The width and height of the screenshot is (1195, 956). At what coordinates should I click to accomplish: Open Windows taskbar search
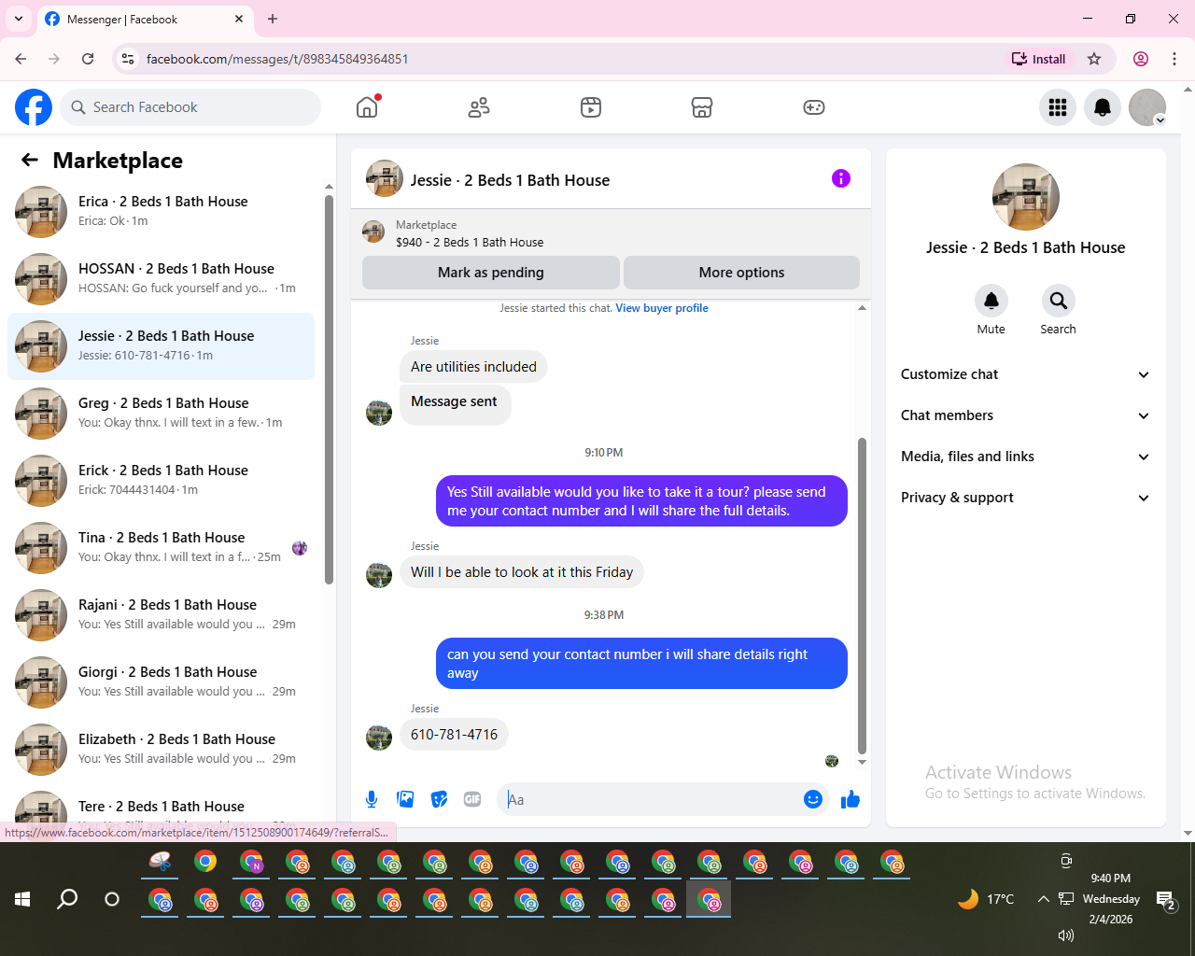click(x=67, y=899)
